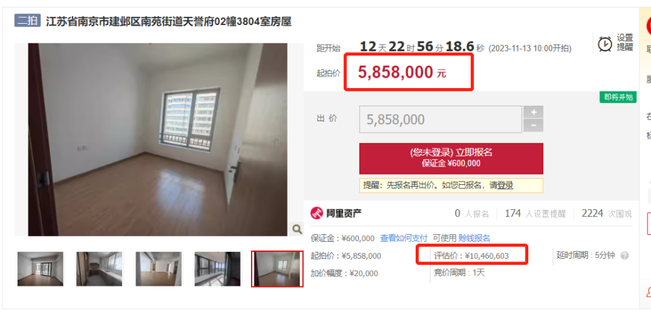Click the 登录 link in reminder
This screenshot has width=651, height=323.
click(x=505, y=186)
